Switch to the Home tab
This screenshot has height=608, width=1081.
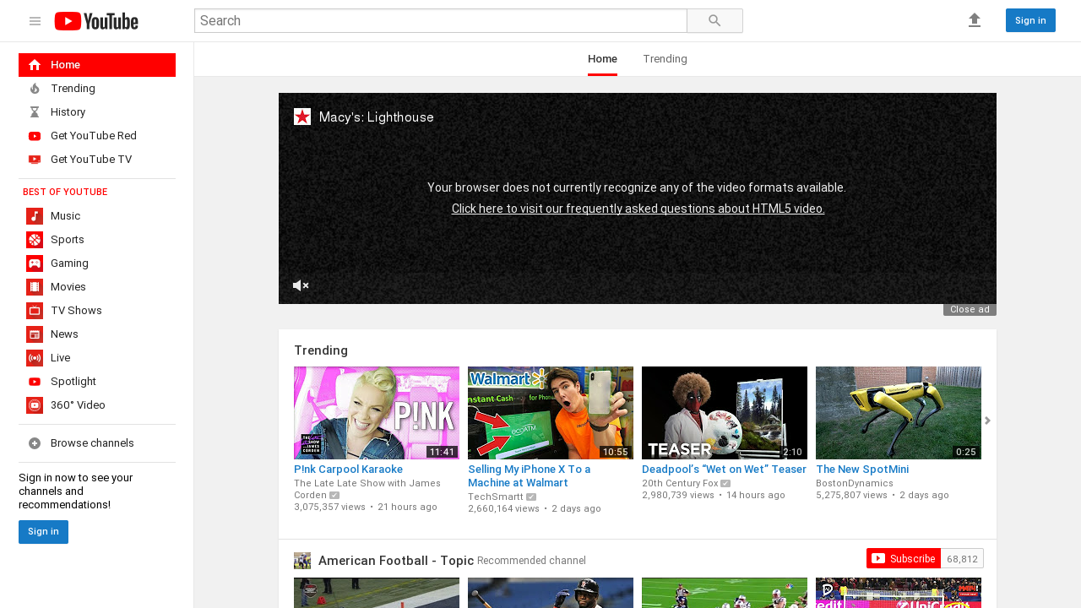point(602,59)
